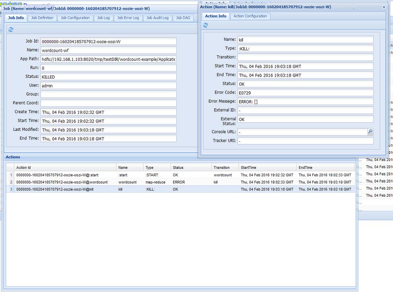Screen dimensions: 393x300
Task: Click the Create Time field
Action: tap(109, 112)
